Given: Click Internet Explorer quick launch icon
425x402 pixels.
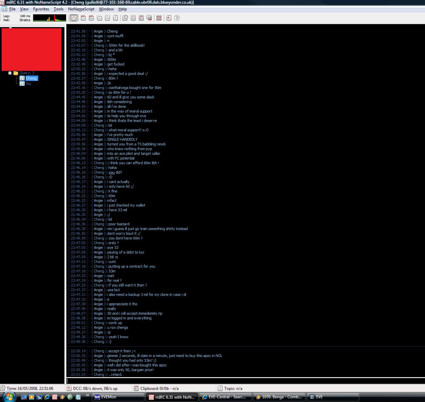Looking at the screenshot, I should [47, 397].
